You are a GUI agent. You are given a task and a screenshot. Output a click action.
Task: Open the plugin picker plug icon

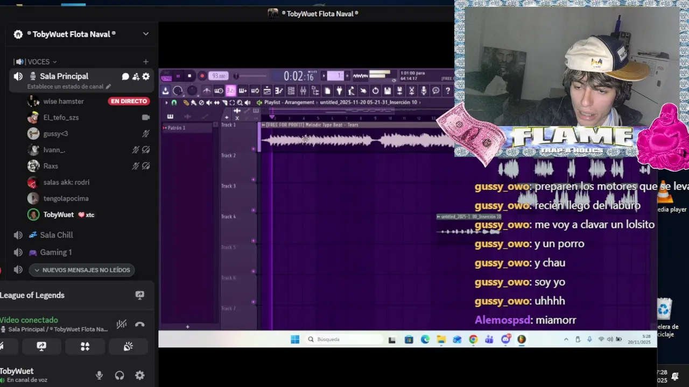point(339,90)
